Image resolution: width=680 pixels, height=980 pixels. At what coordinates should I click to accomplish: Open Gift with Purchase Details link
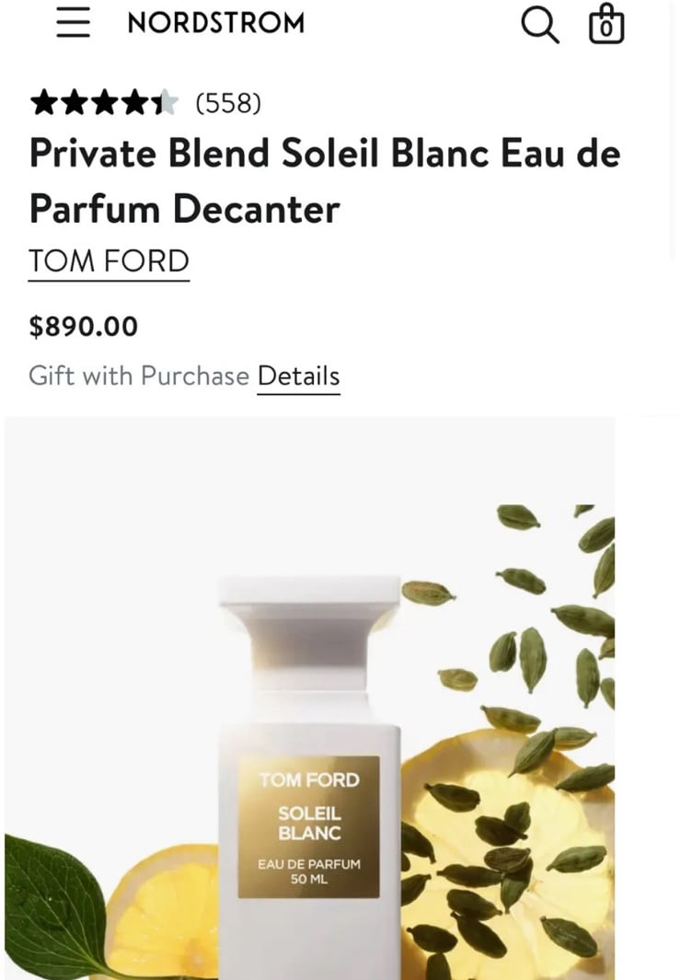299,376
